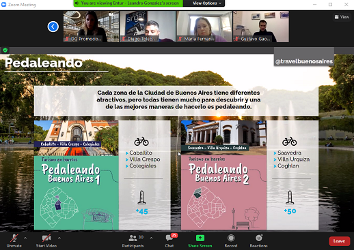Click the 'Cada zona de la Ciudad' description text
Screen dimensions: 354x250
point(178,99)
